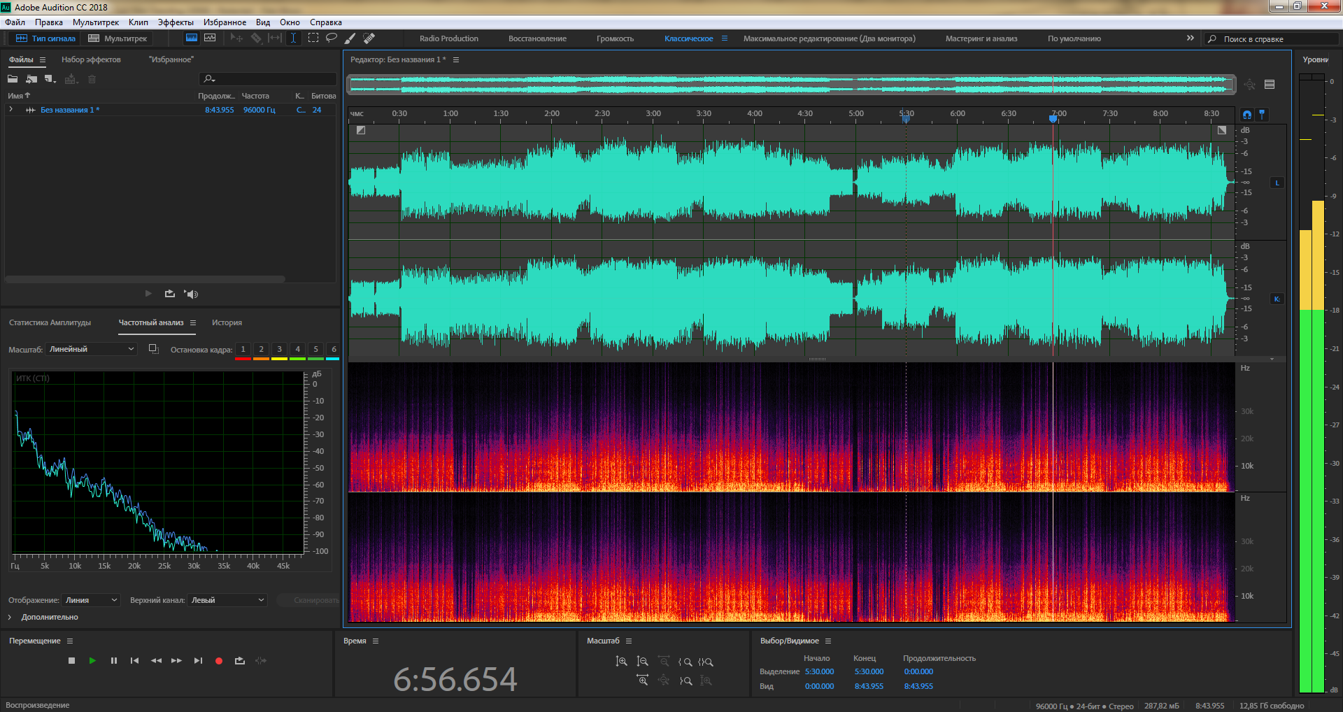Toggle loop playback in transport panel
Image resolution: width=1343 pixels, height=712 pixels.
pyautogui.click(x=240, y=660)
